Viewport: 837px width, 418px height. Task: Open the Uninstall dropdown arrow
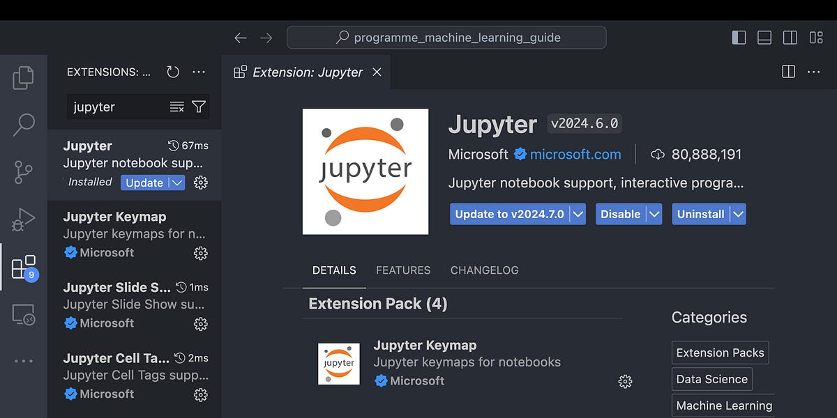click(739, 214)
